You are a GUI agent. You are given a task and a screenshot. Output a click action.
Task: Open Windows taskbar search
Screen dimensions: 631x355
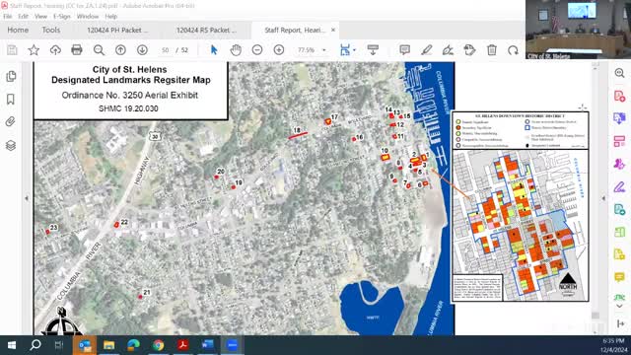click(35, 345)
